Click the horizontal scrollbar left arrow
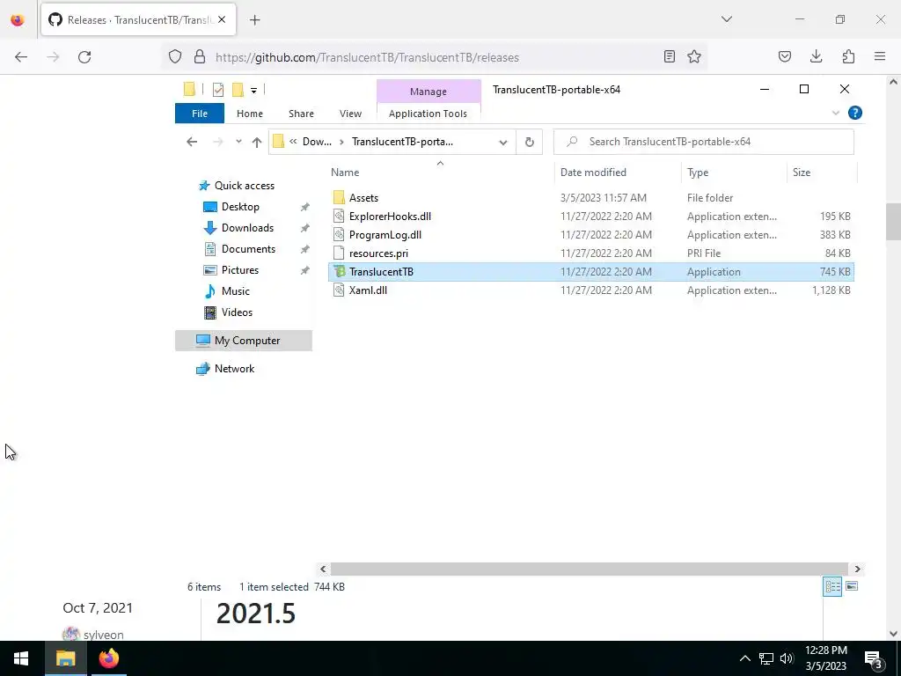The image size is (901, 676). 323,569
